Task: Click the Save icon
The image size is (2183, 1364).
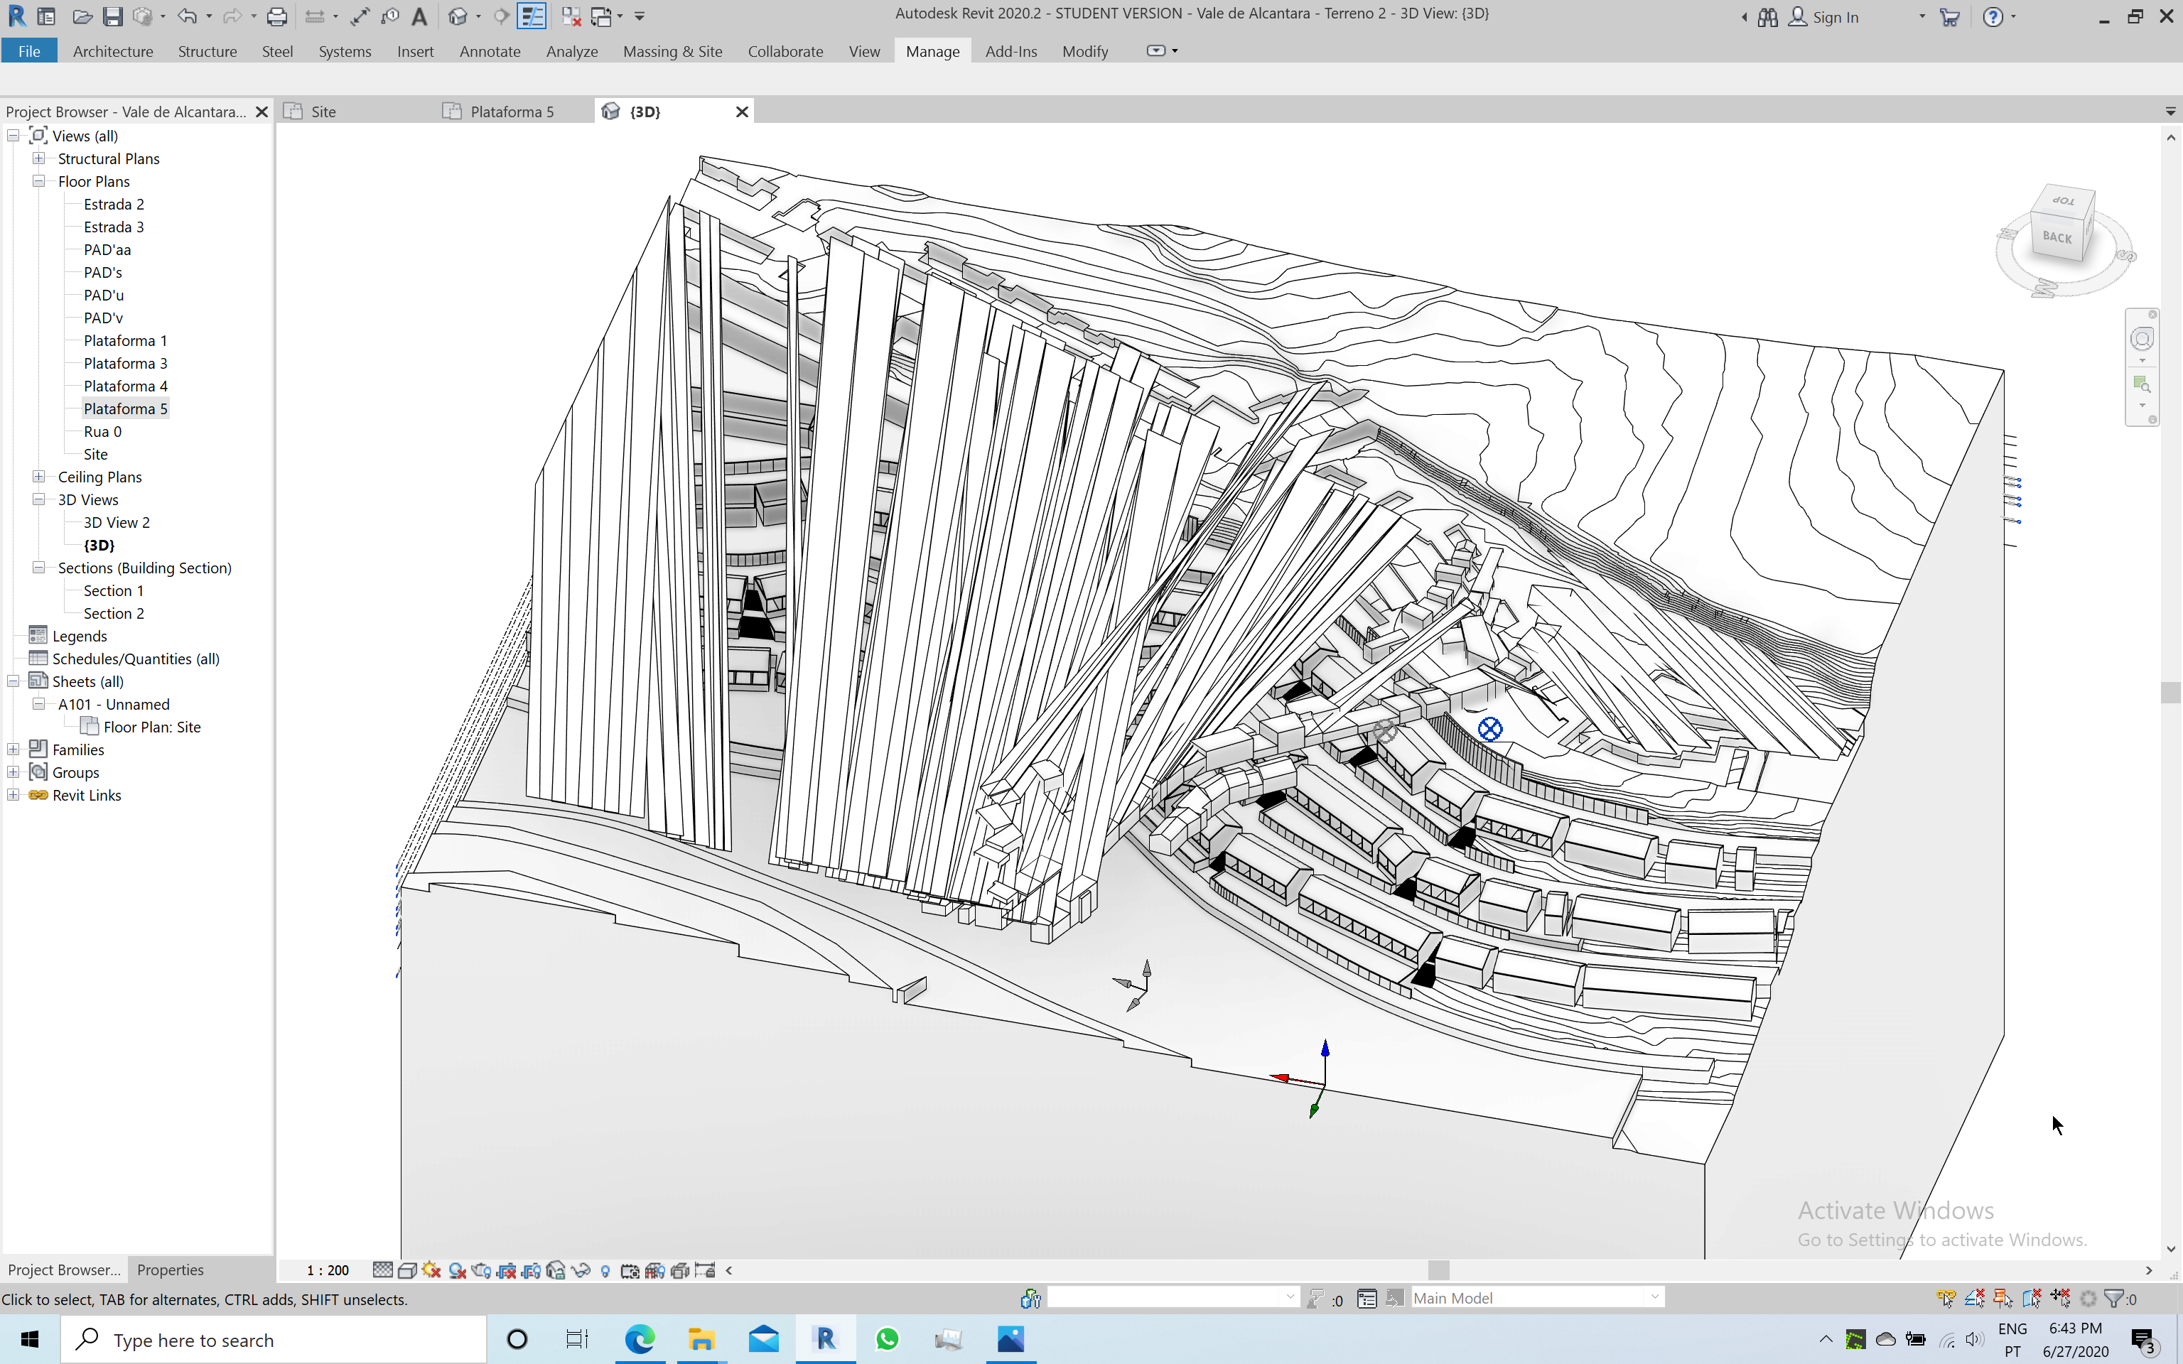Action: click(x=113, y=16)
